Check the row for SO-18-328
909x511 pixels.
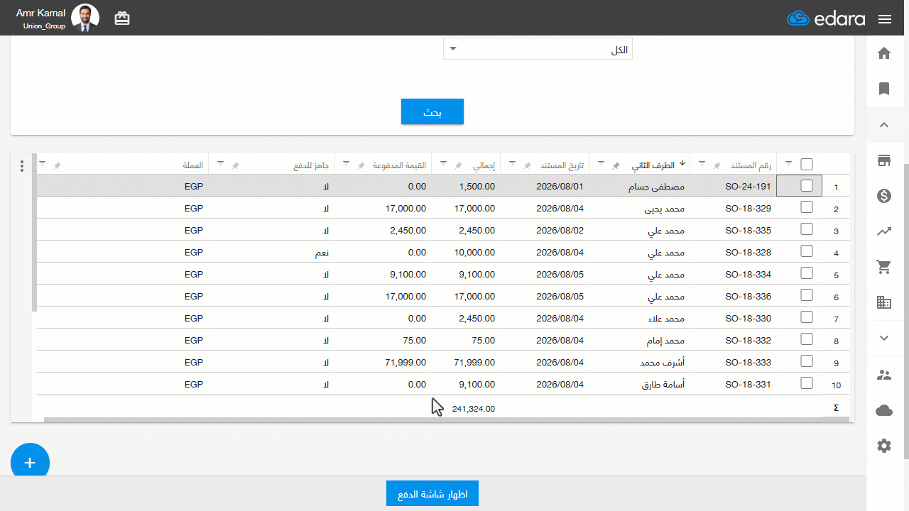click(807, 251)
